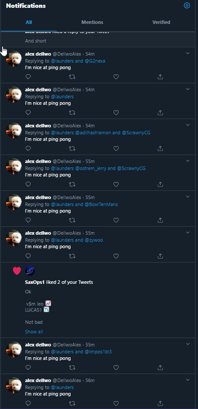Image resolution: width=198 pixels, height=409 pixels.
Task: Retweet the reply mentioning @adilhashlamon
Action: tap(72, 148)
